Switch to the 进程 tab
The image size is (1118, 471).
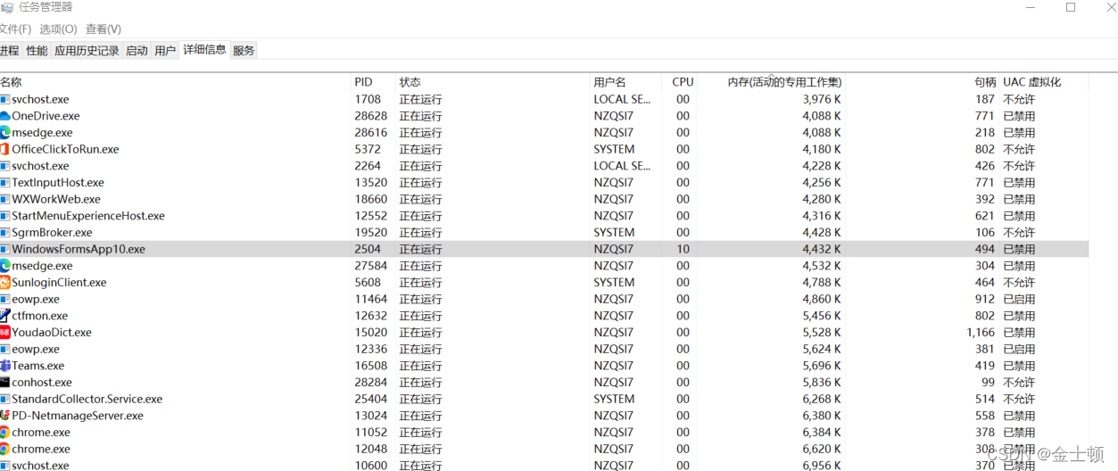point(10,51)
